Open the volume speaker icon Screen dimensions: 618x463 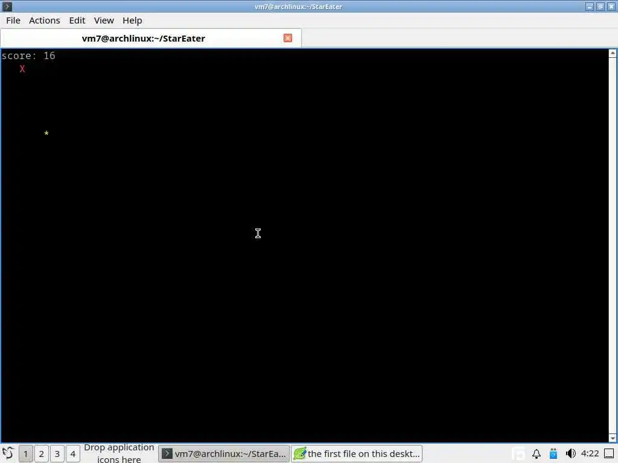click(570, 454)
